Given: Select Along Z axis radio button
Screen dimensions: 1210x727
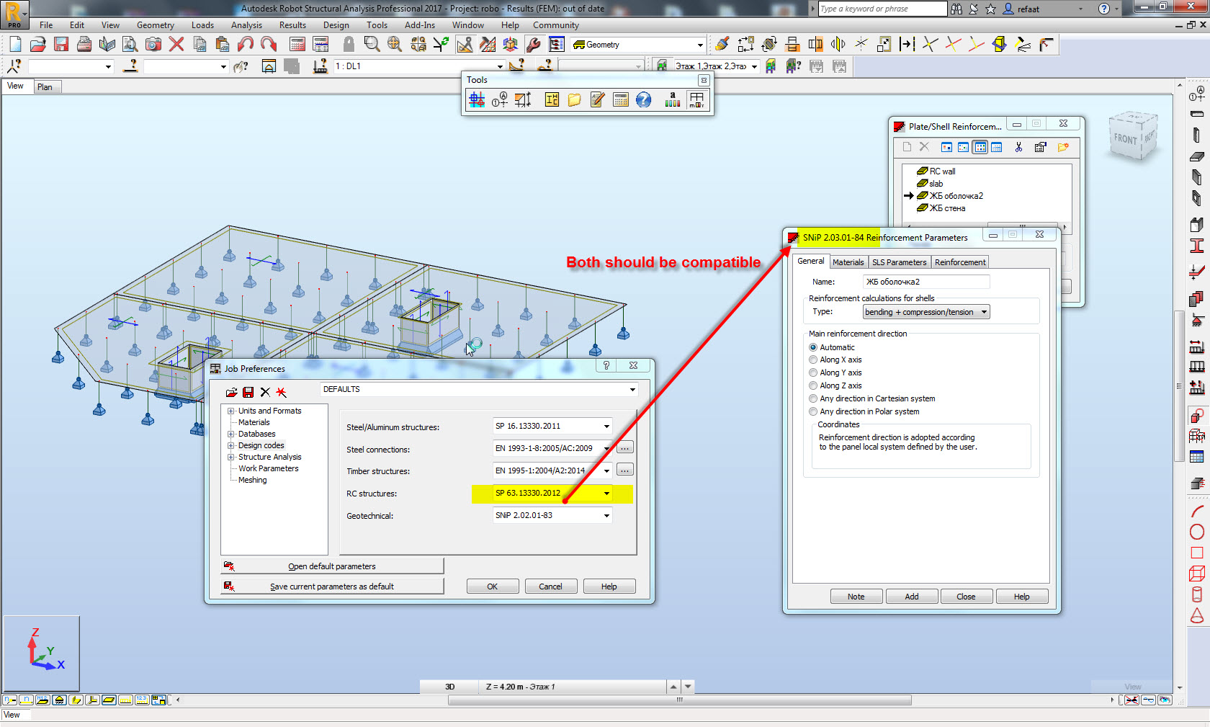Looking at the screenshot, I should point(813,386).
